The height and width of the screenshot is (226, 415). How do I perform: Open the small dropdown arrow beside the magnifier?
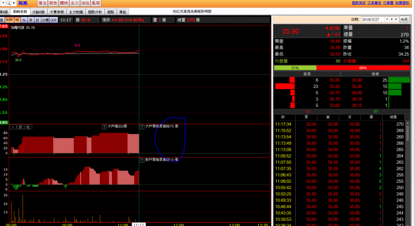pyautogui.click(x=3, y=3)
